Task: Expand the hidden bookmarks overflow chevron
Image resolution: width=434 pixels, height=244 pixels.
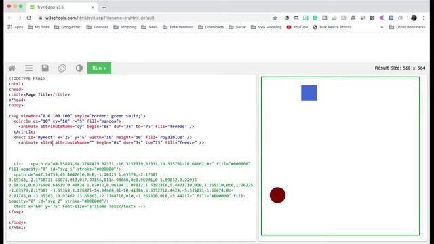Action: 382,27
